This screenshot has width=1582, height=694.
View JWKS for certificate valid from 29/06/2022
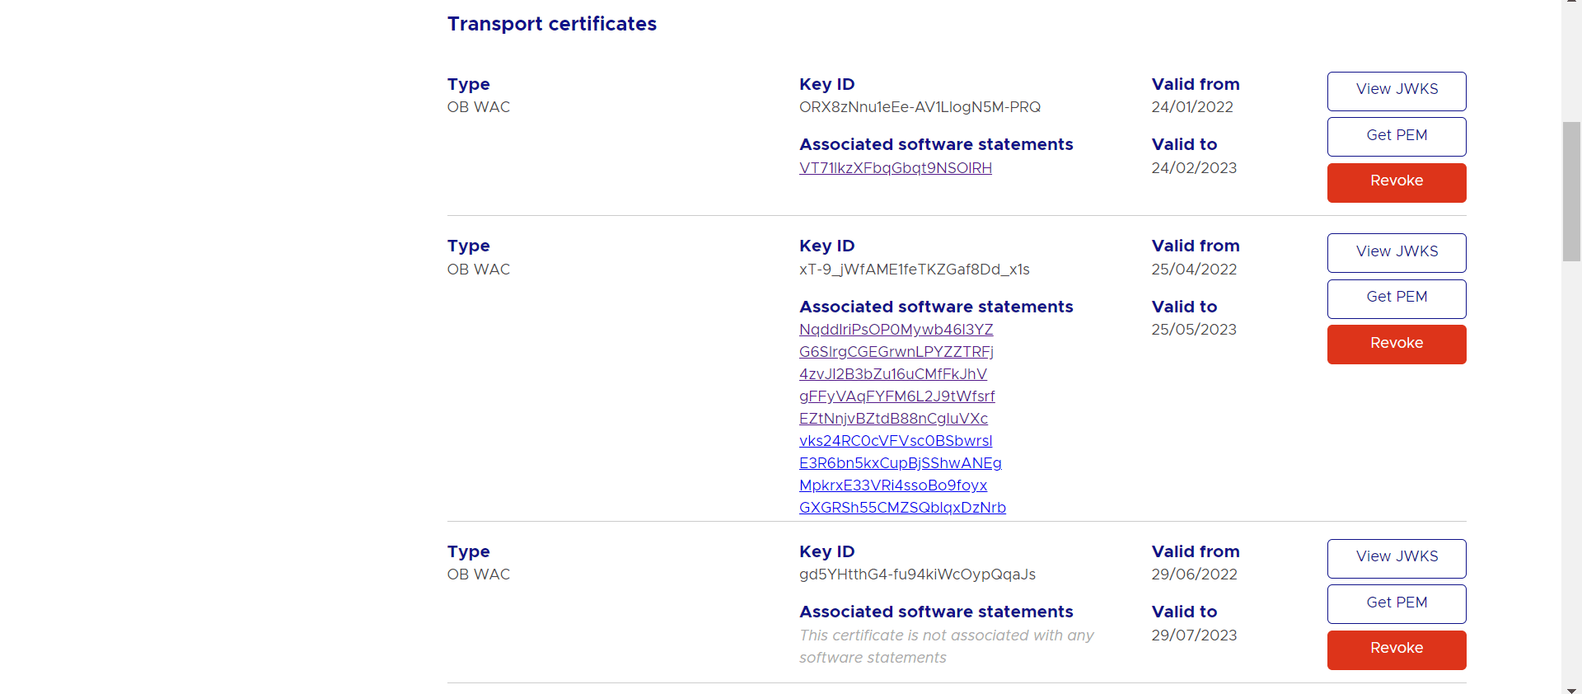pos(1397,558)
